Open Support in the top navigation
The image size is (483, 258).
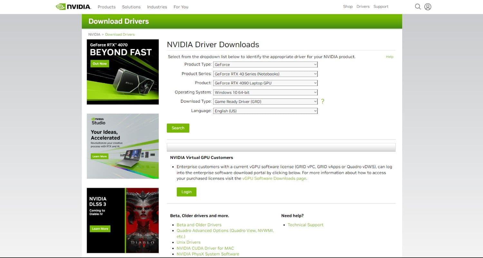(x=381, y=6)
